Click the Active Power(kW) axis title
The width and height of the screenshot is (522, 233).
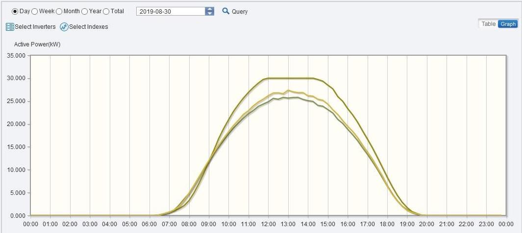(x=37, y=44)
